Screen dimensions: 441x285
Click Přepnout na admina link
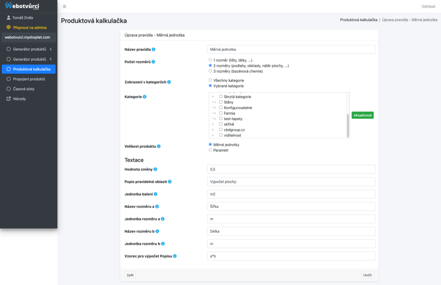pos(30,28)
